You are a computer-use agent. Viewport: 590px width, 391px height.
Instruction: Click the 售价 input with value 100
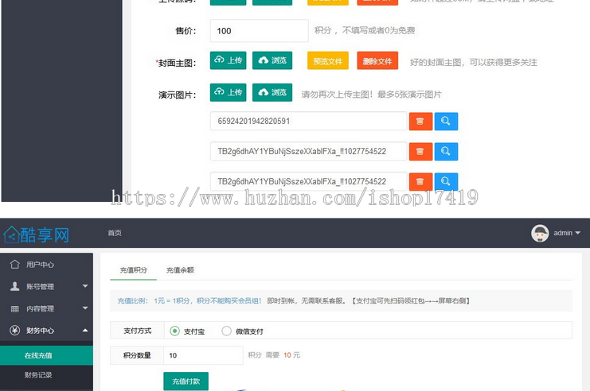(x=260, y=31)
